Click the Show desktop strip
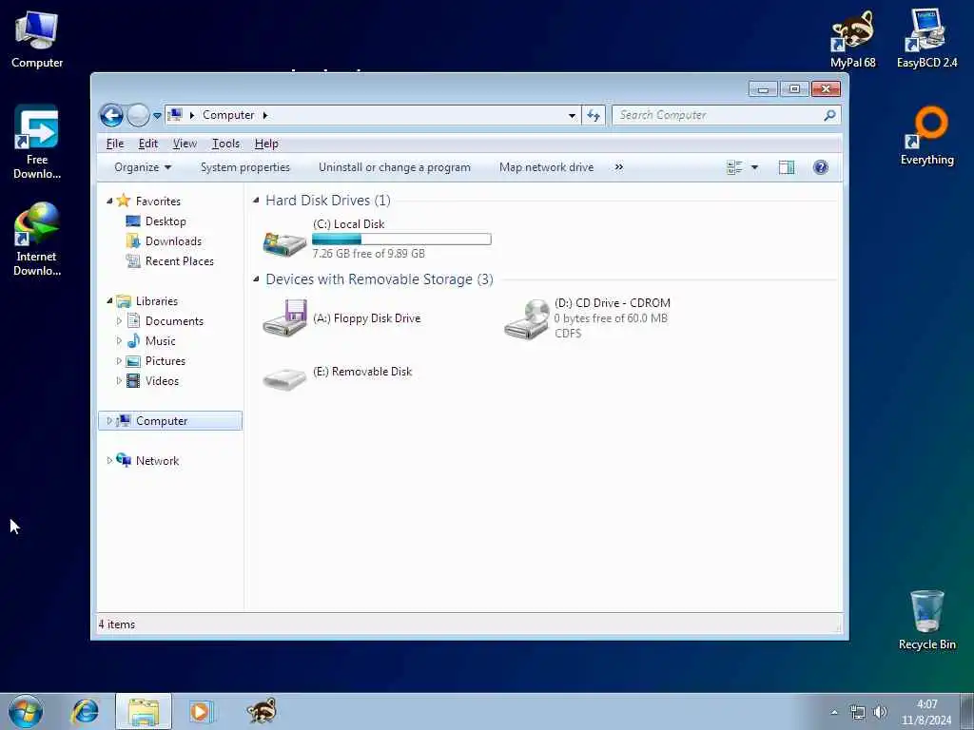 (x=966, y=711)
